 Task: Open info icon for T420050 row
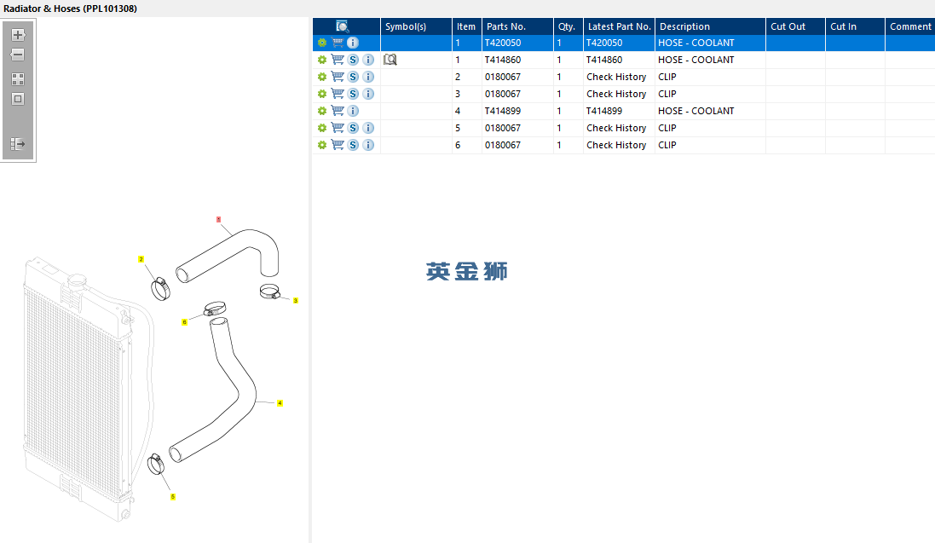click(x=353, y=43)
